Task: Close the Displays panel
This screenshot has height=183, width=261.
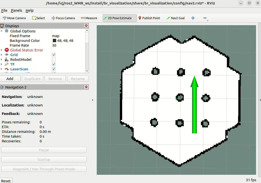Action: 86,26
